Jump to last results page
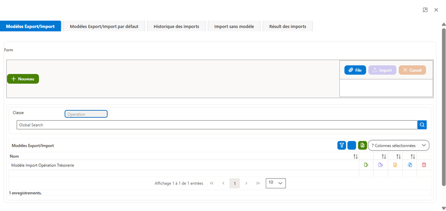Viewport: 446px width, 211px height. pos(258,184)
